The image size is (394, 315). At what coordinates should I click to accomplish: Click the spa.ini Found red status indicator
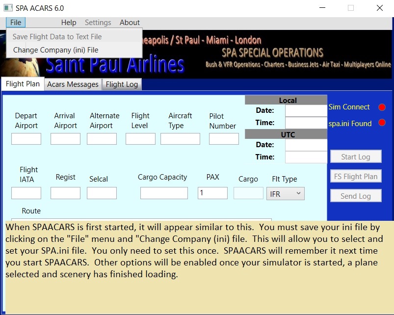coord(382,123)
